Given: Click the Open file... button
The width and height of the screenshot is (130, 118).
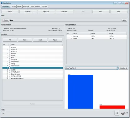Looking at the screenshot, I should click(x=10, y=12).
